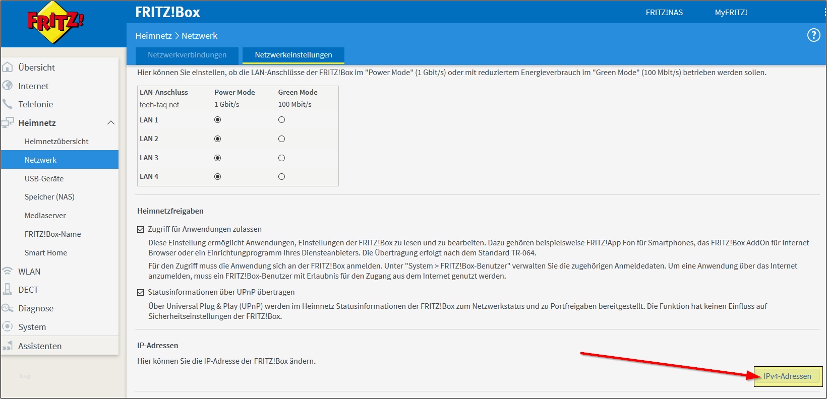Collapse the Heimnetz menu chevron

[x=111, y=122]
